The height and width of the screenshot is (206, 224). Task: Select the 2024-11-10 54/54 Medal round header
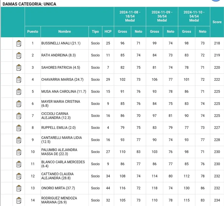(x=194, y=16)
